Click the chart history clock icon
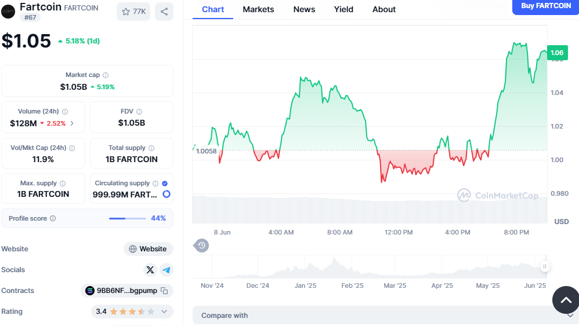The height and width of the screenshot is (326, 579). (x=201, y=246)
